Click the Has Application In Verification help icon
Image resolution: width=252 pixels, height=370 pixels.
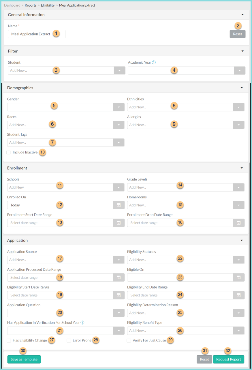coord(82,322)
